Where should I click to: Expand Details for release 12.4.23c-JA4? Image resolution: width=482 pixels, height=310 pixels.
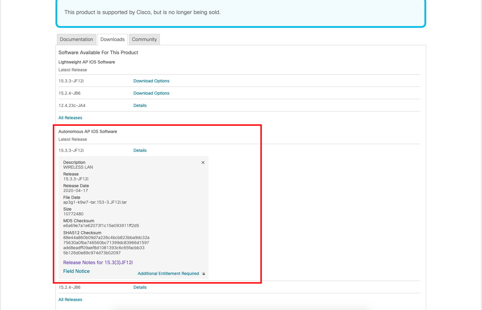[x=140, y=105]
